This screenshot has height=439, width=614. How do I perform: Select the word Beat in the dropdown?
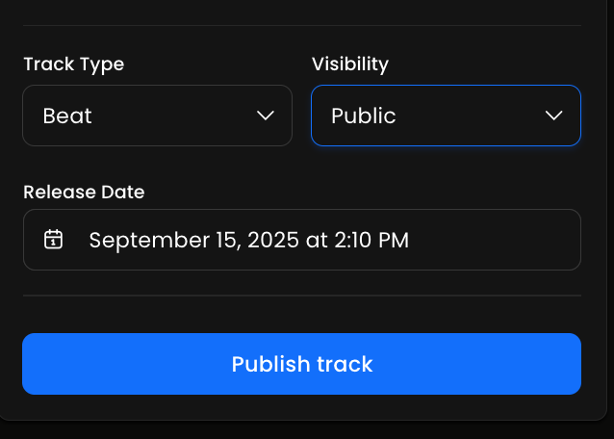coord(67,116)
